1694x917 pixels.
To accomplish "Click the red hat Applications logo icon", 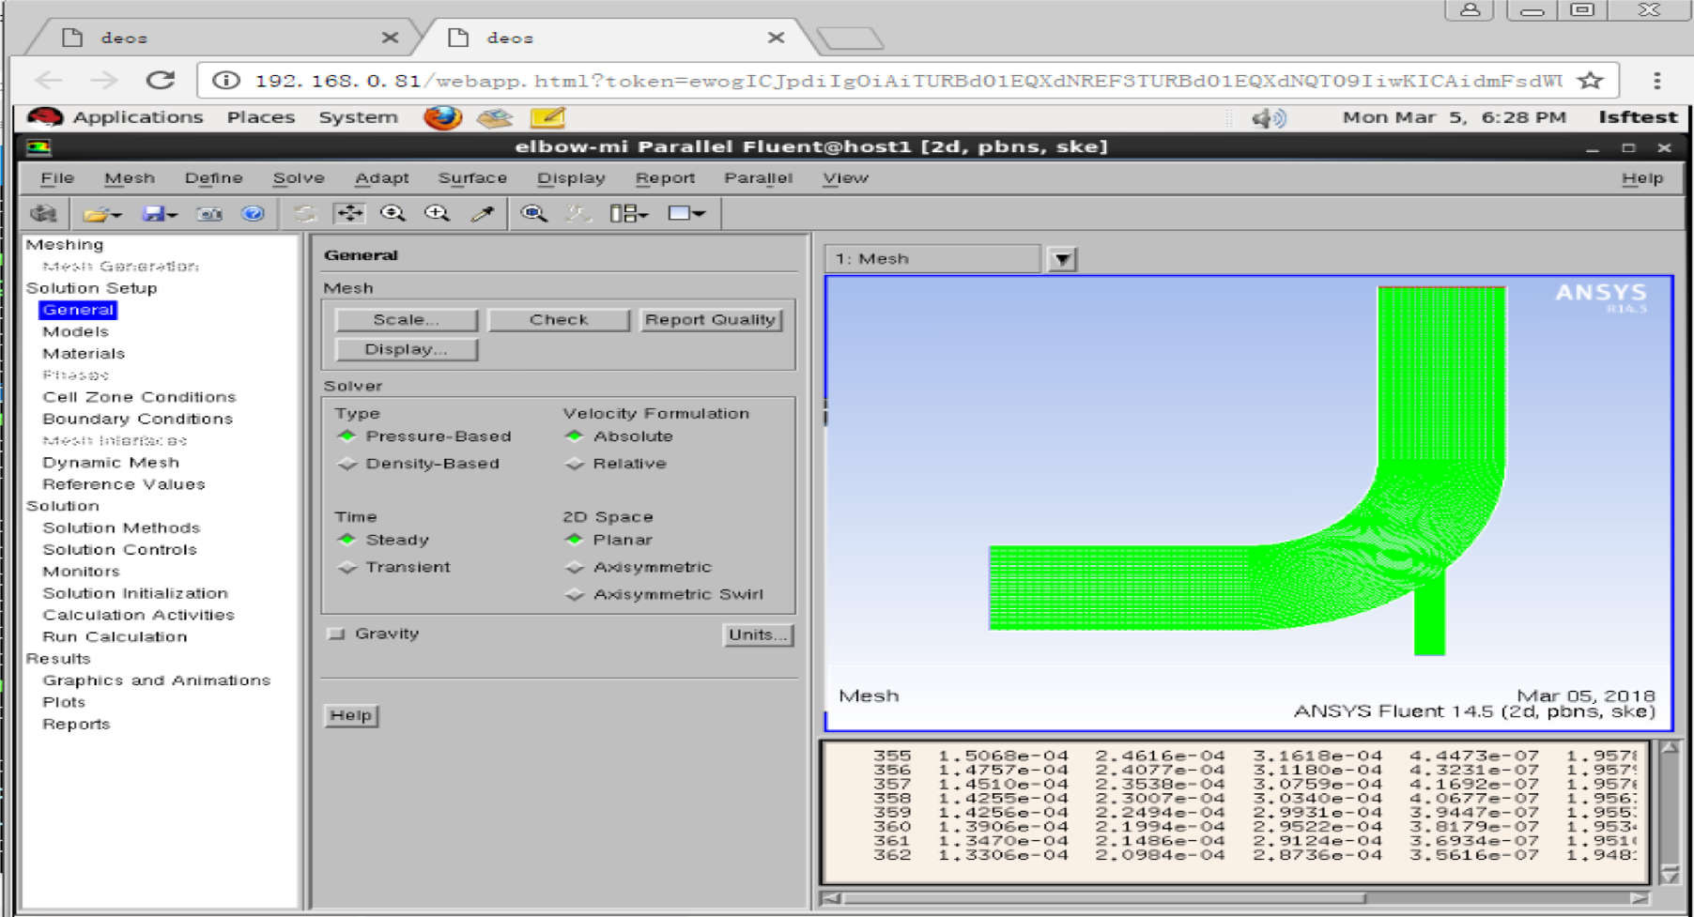I will tap(44, 117).
